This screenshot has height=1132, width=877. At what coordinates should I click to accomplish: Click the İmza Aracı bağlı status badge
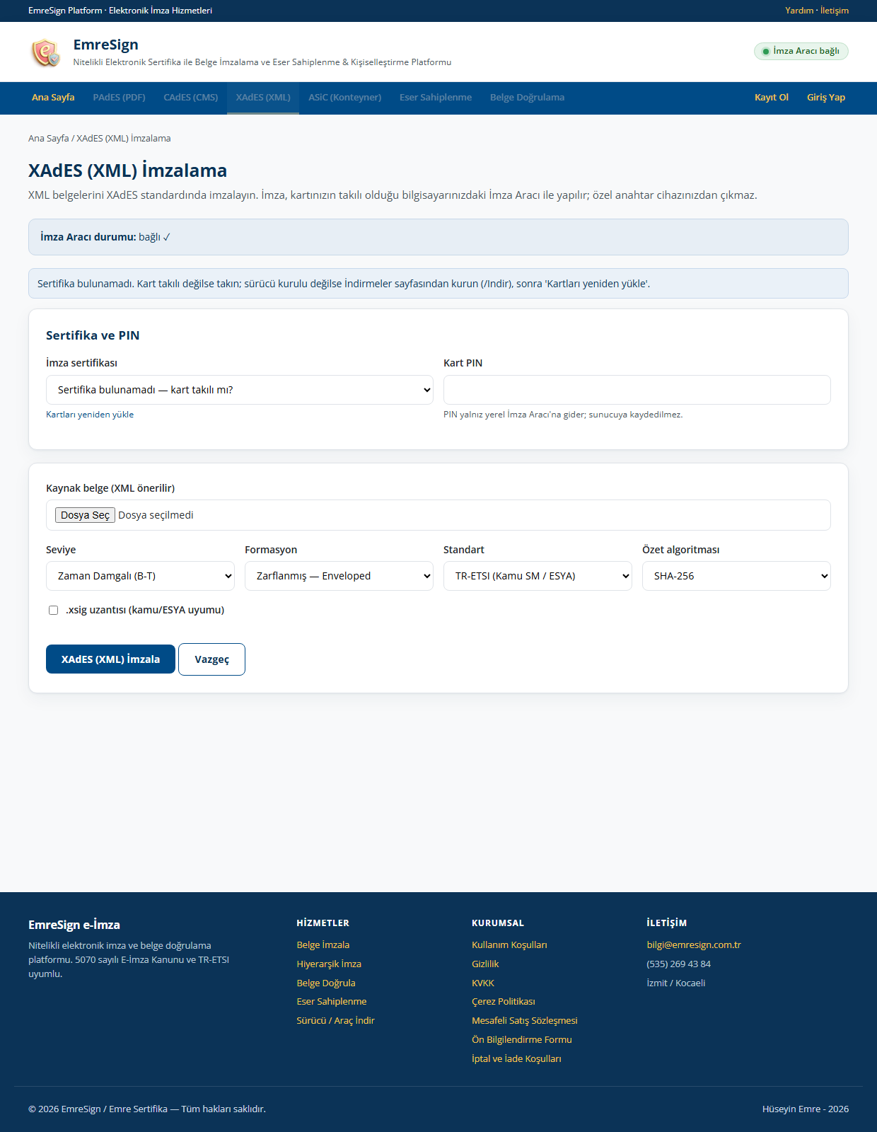tap(801, 52)
